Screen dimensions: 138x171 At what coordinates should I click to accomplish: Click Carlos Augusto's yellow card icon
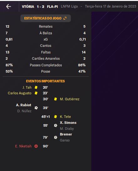(x=36, y=93)
